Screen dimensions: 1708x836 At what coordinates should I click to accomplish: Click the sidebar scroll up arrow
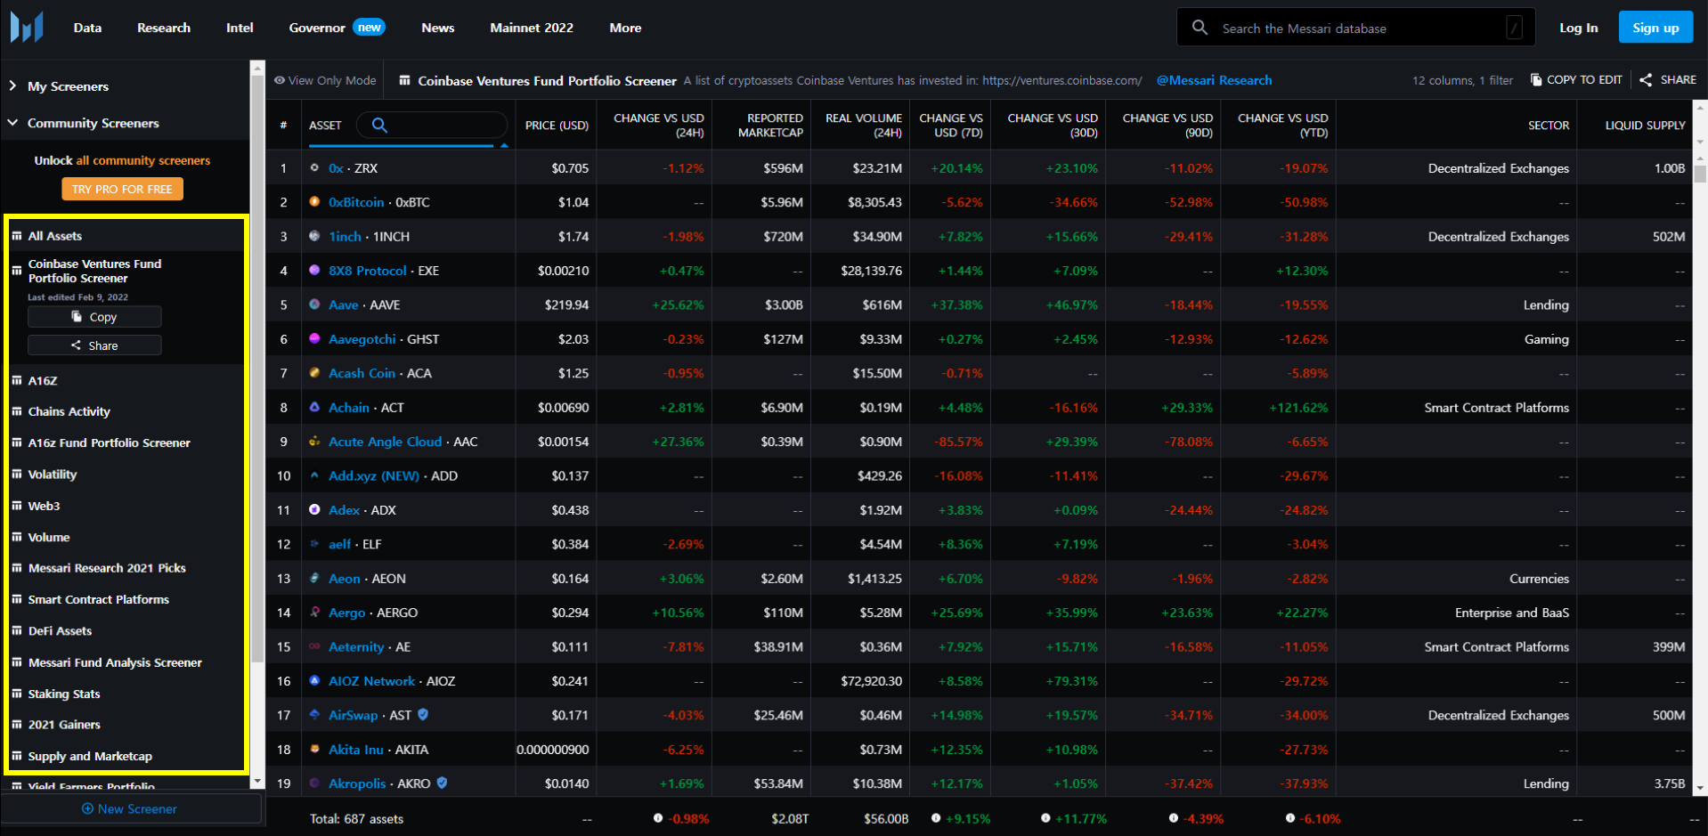(x=257, y=68)
